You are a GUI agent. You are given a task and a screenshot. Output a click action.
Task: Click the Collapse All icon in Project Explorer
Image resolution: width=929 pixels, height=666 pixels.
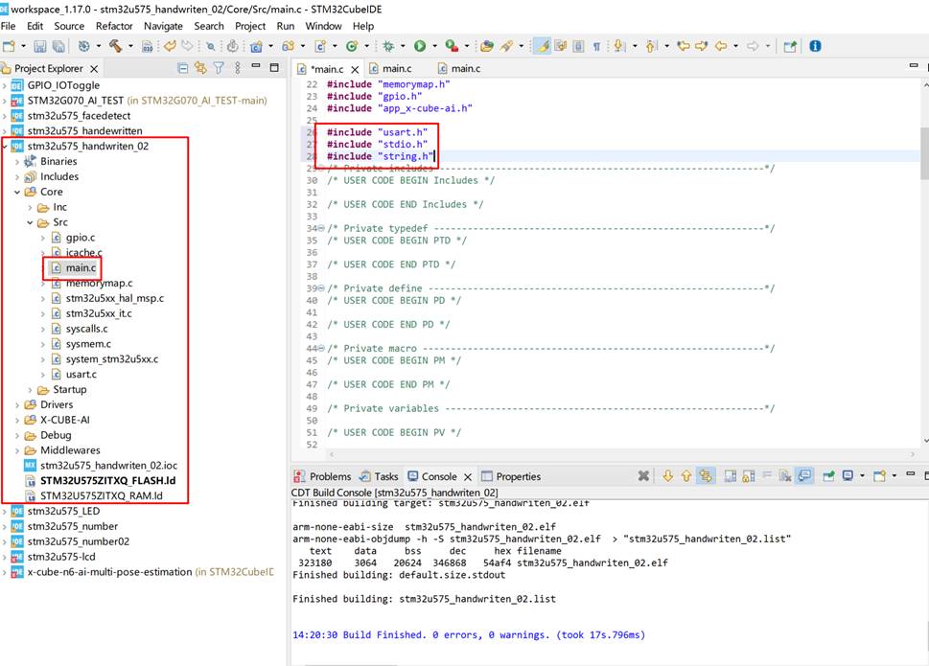(x=183, y=68)
